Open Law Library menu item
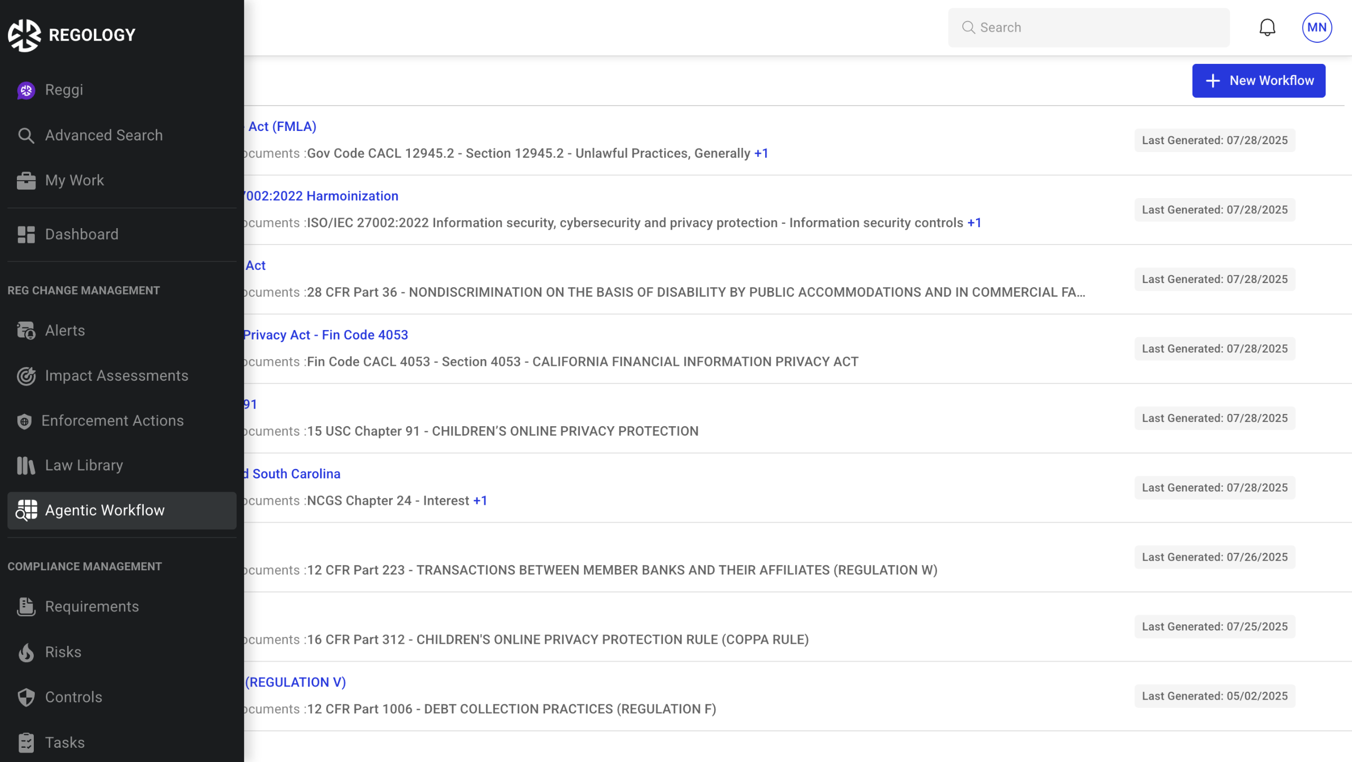The image size is (1352, 762). pyautogui.click(x=84, y=465)
